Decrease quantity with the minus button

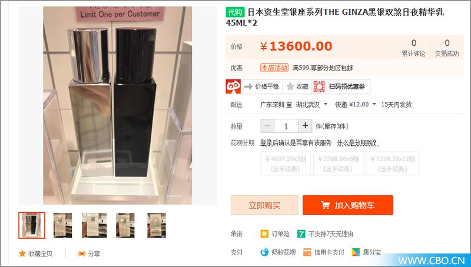tap(267, 126)
